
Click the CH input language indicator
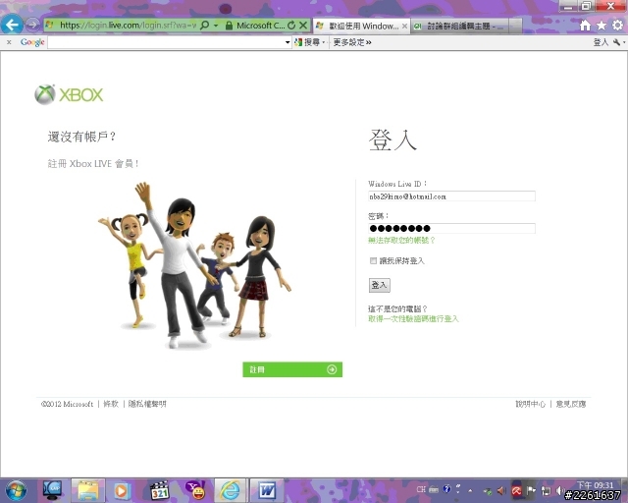tap(421, 489)
